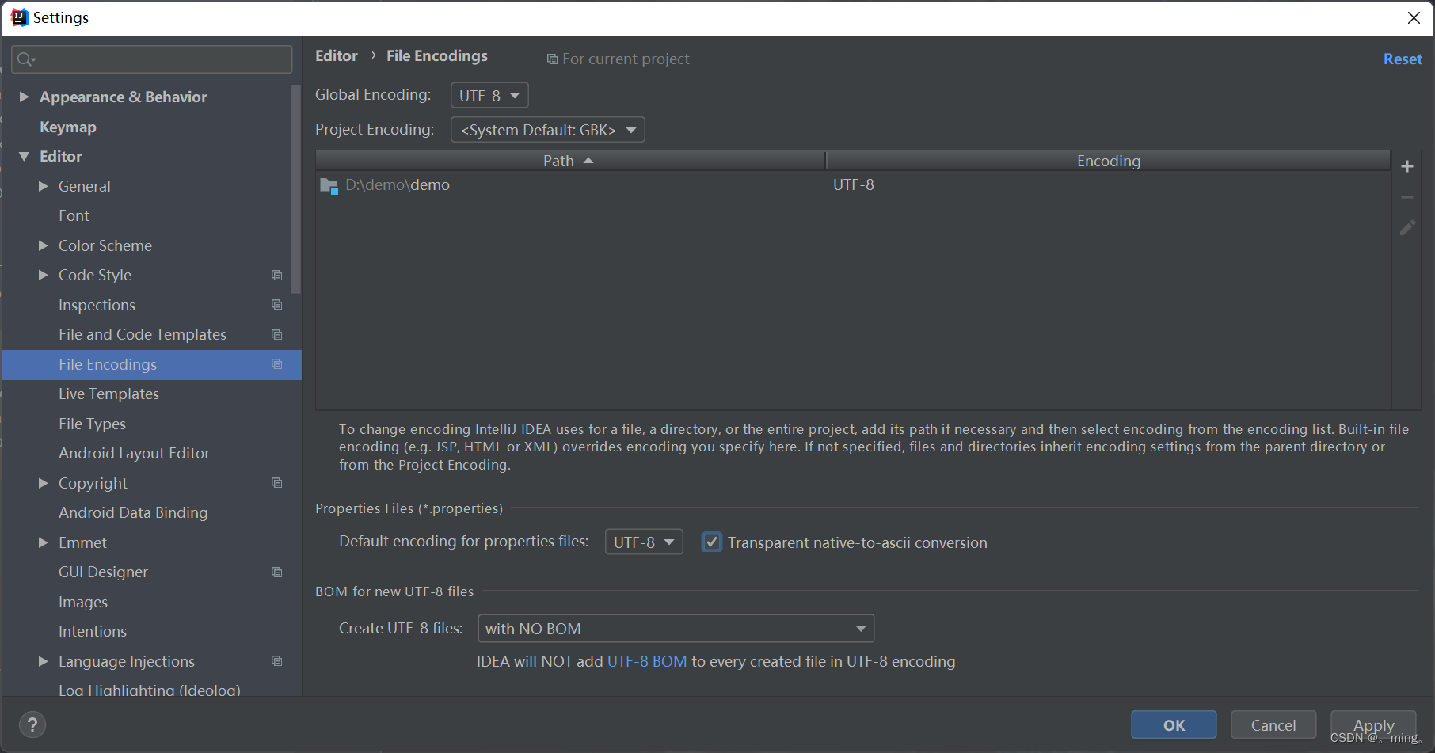
Task: Click the Cancel button
Action: (x=1273, y=724)
